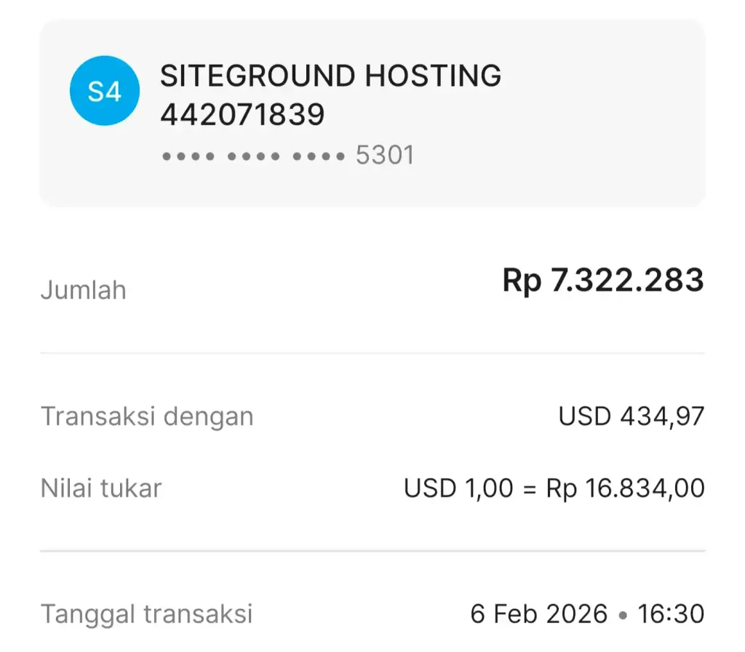Tap the USD 1,00 exchange rate text
This screenshot has width=745, height=652.
click(x=458, y=488)
